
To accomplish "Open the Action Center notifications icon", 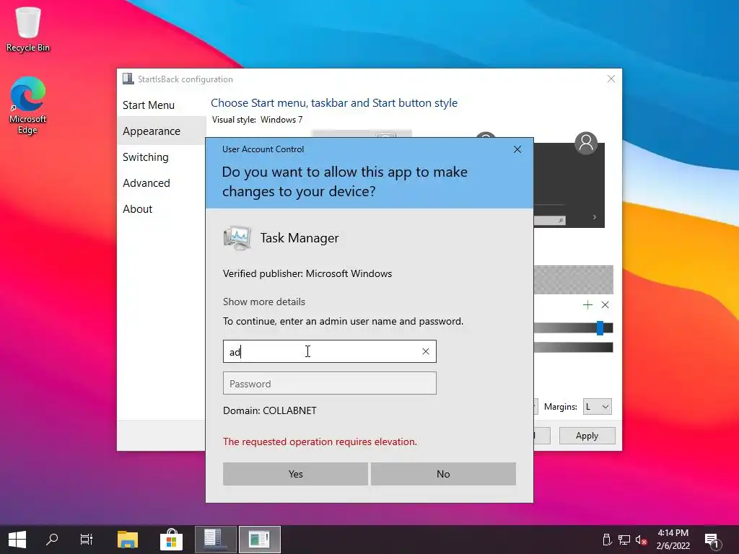I will coord(712,540).
